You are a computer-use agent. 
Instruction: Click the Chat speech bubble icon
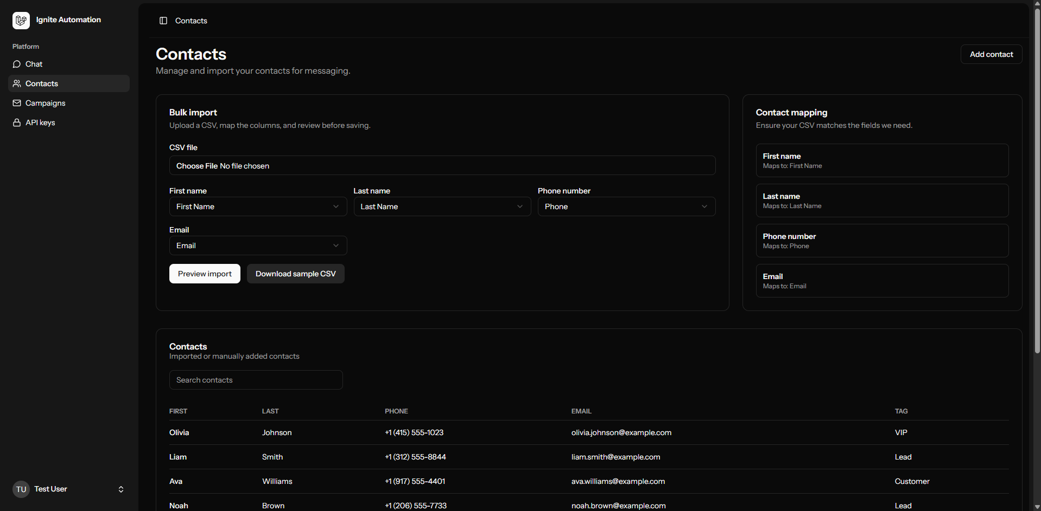point(17,64)
